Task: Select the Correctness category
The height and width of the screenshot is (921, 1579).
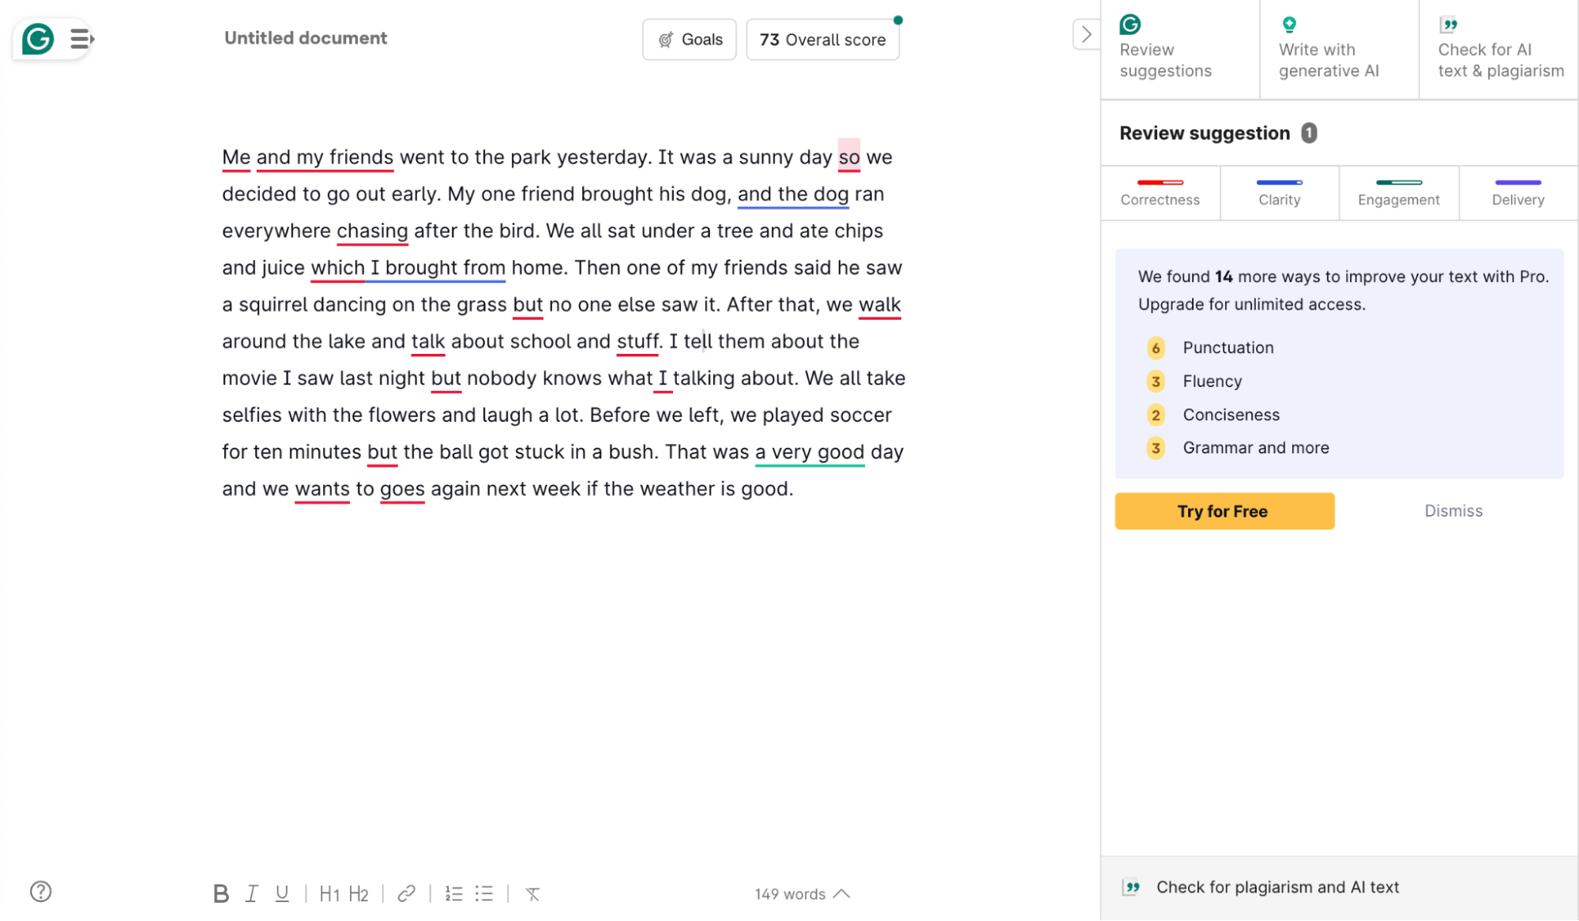Action: coord(1160,193)
